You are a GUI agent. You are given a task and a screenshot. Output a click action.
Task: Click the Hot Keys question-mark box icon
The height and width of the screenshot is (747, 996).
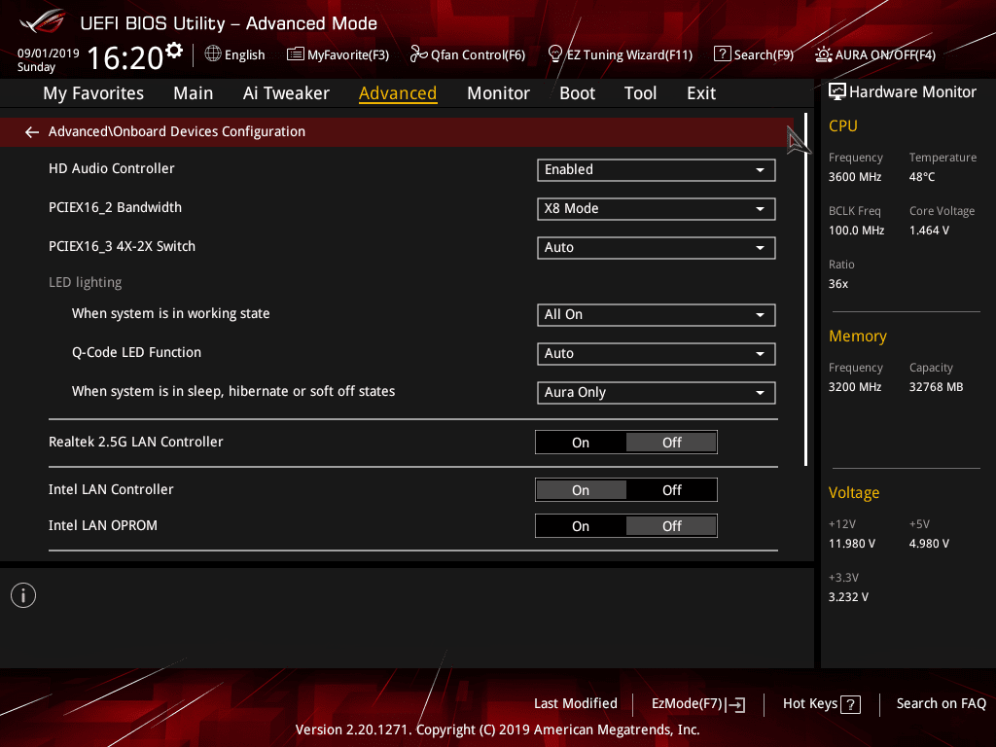click(x=850, y=704)
